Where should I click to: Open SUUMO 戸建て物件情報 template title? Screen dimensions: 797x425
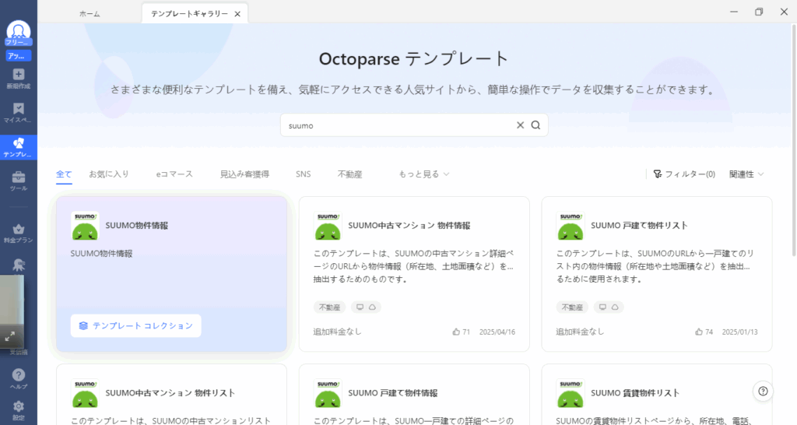393,393
